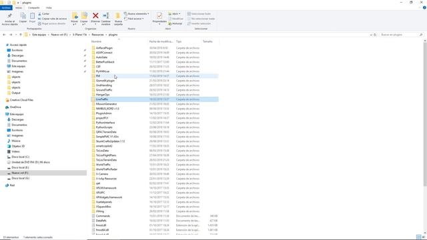Select the XSquawkBox folder
427x240 pixels.
point(103,207)
